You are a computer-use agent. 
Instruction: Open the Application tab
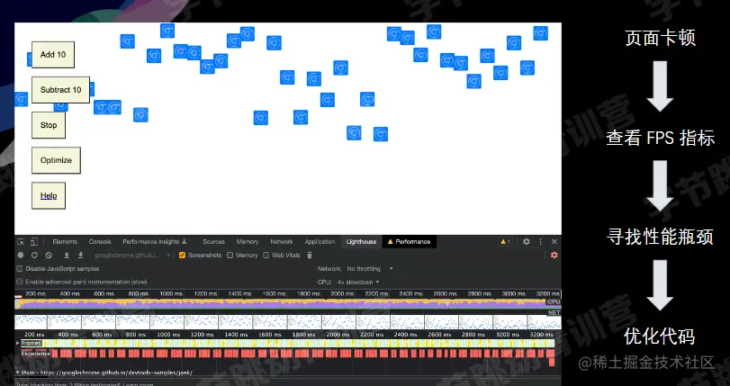(x=320, y=242)
